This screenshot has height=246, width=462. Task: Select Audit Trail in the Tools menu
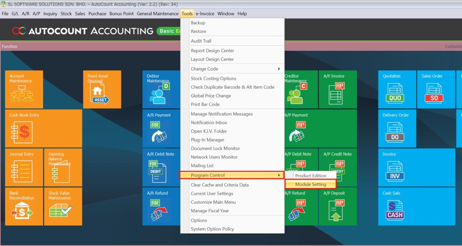pyautogui.click(x=232, y=41)
